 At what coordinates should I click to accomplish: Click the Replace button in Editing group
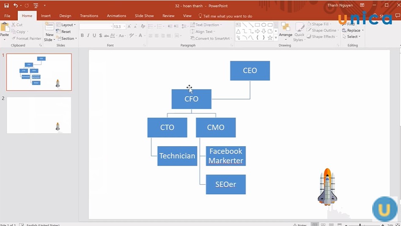(353, 30)
